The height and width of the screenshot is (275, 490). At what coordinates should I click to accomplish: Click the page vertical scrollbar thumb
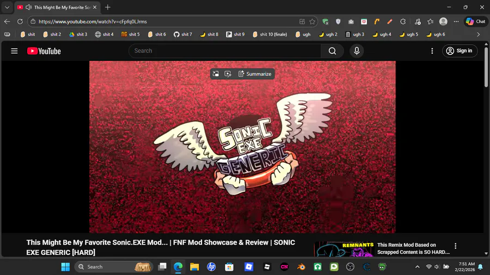[x=486, y=67]
